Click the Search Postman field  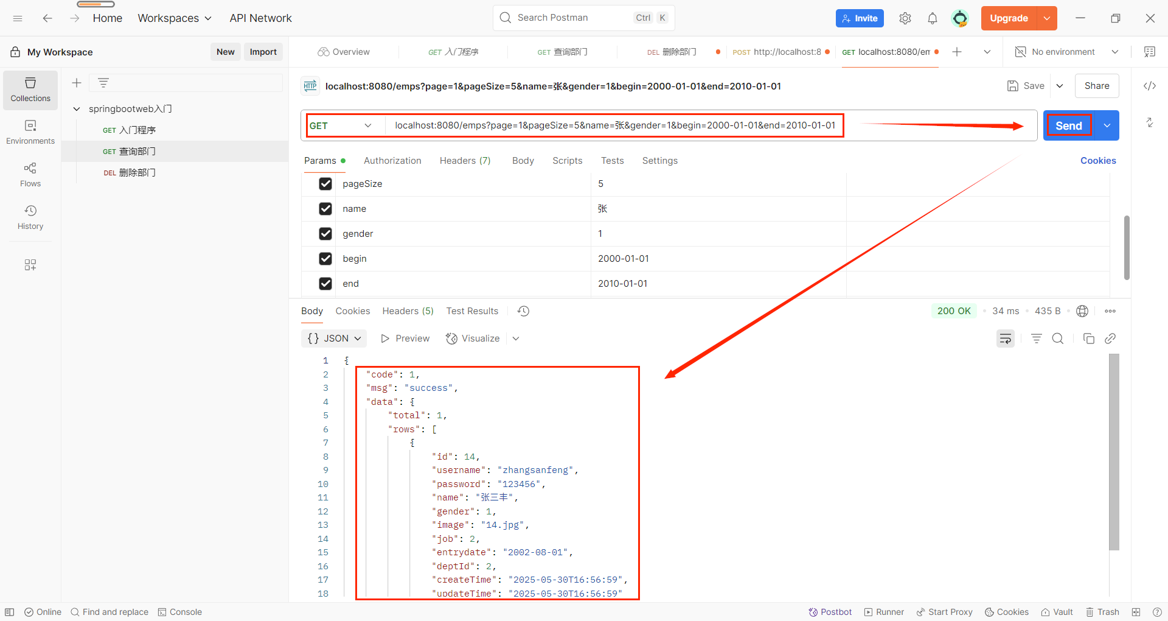coord(583,18)
